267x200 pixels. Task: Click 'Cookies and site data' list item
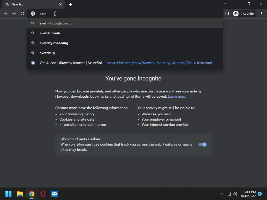pos(77,119)
